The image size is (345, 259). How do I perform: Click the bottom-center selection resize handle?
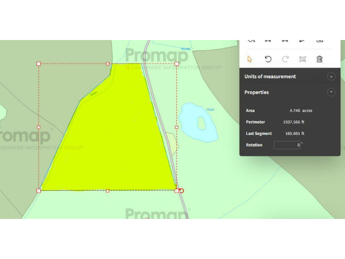(107, 191)
